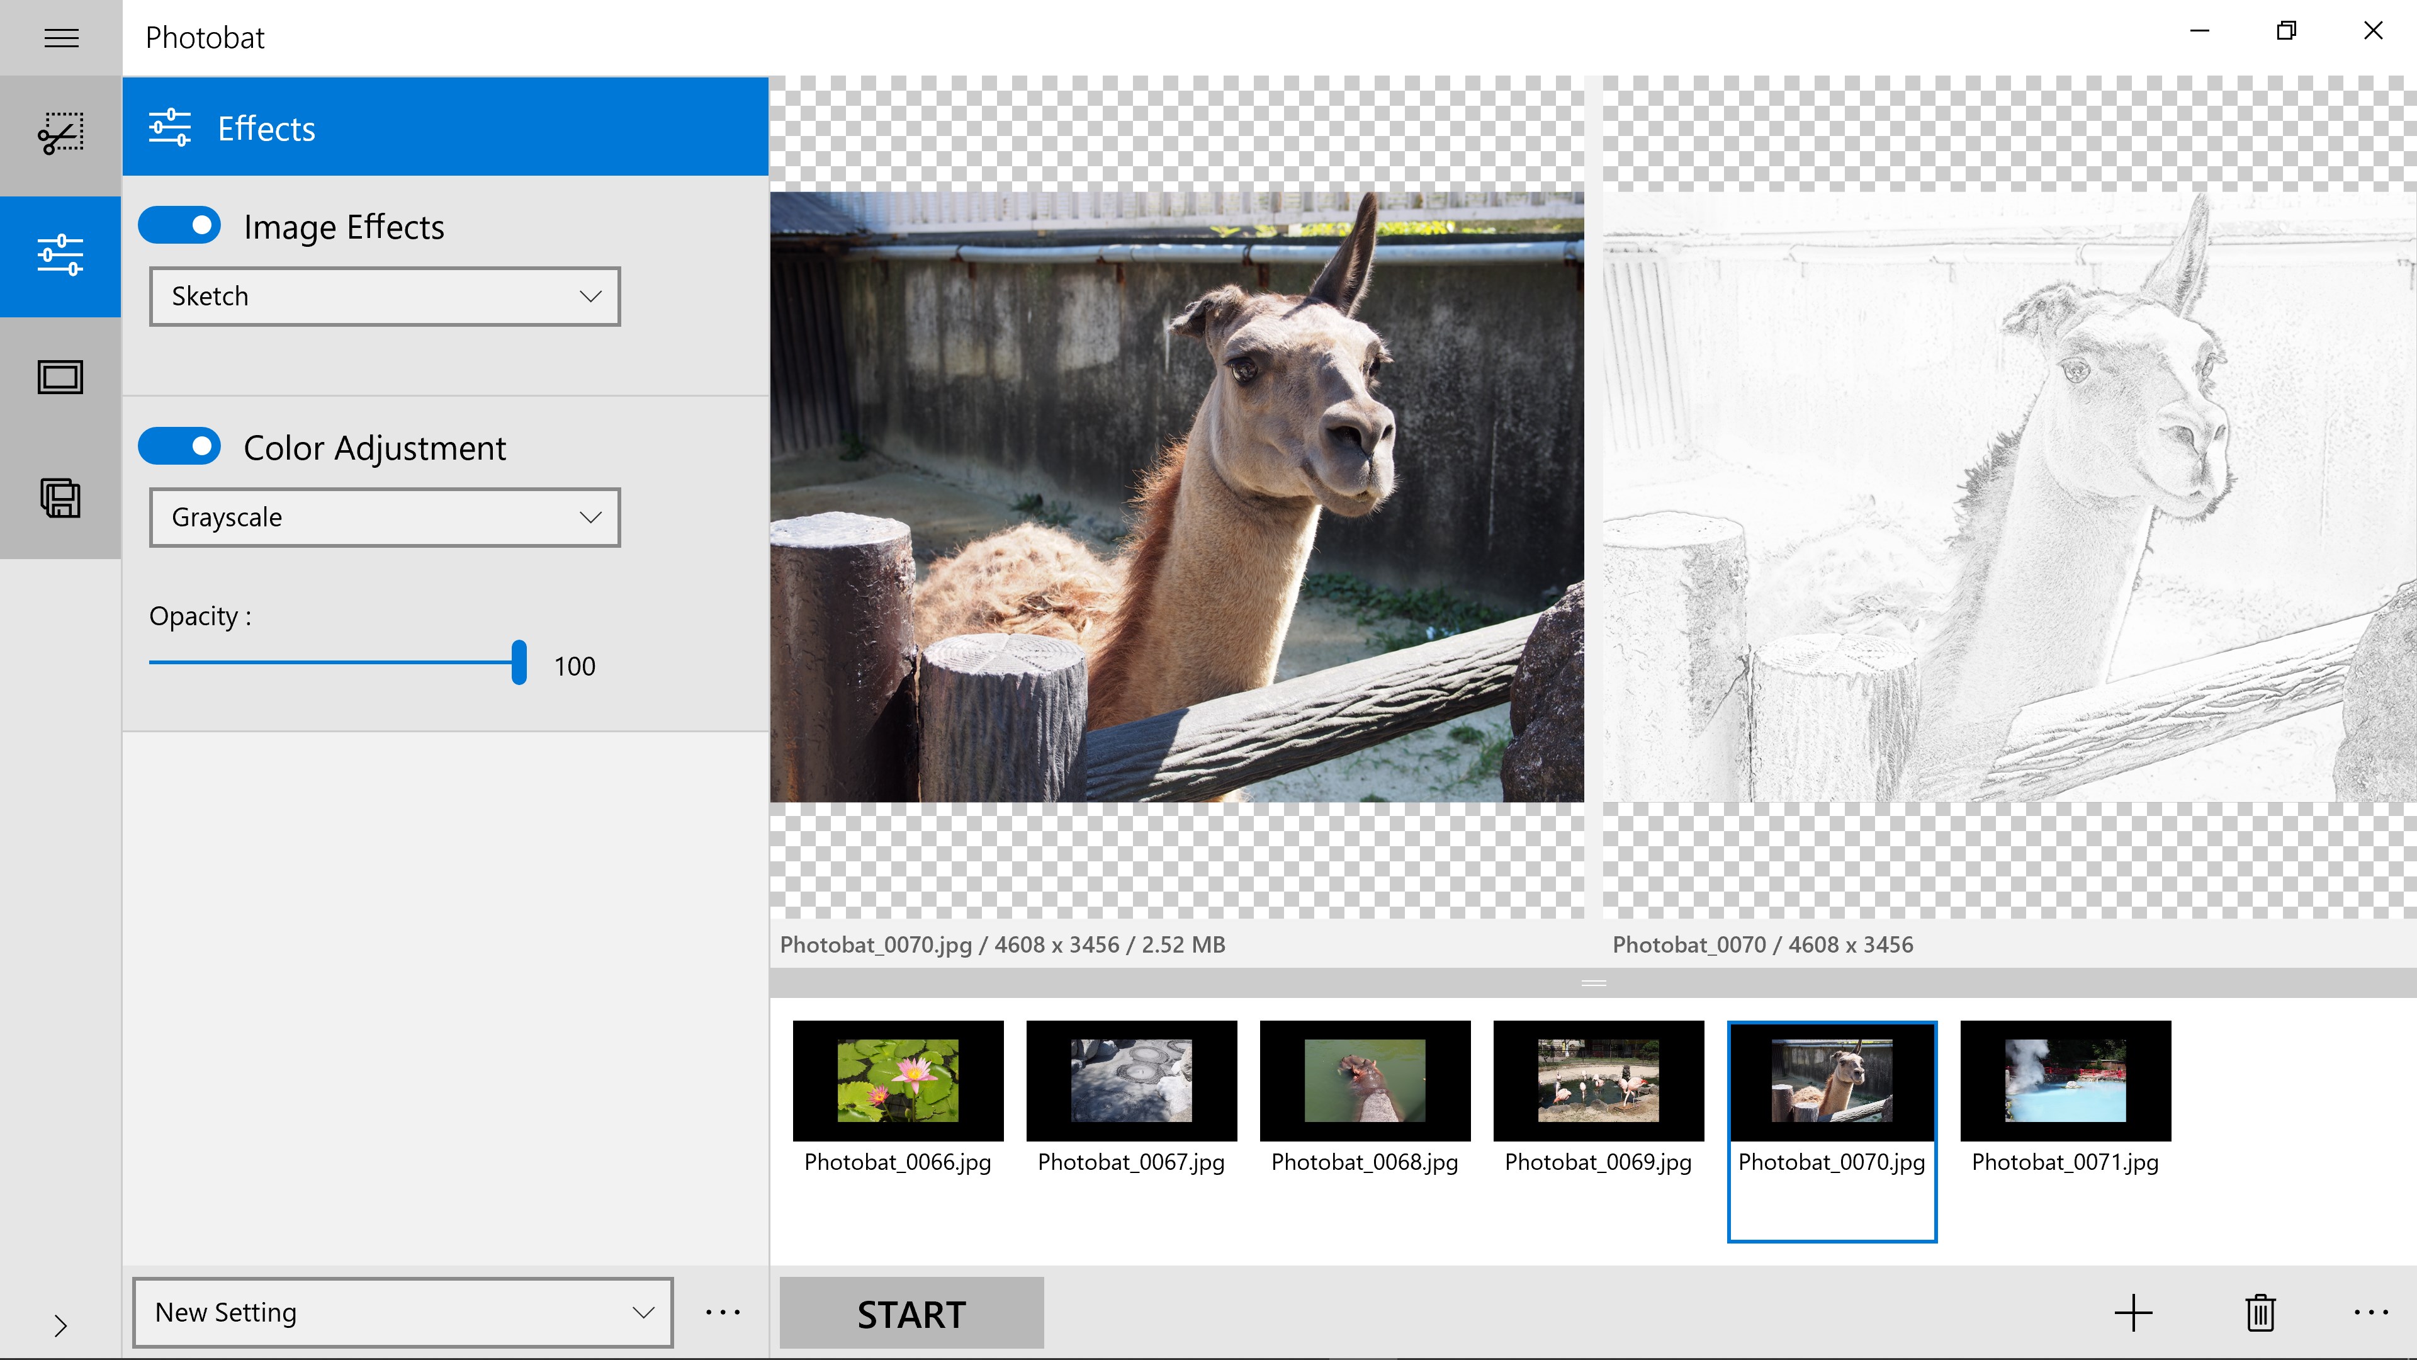This screenshot has width=2417, height=1360.
Task: Expand the Grayscale color dropdown
Action: pyautogui.click(x=385, y=517)
